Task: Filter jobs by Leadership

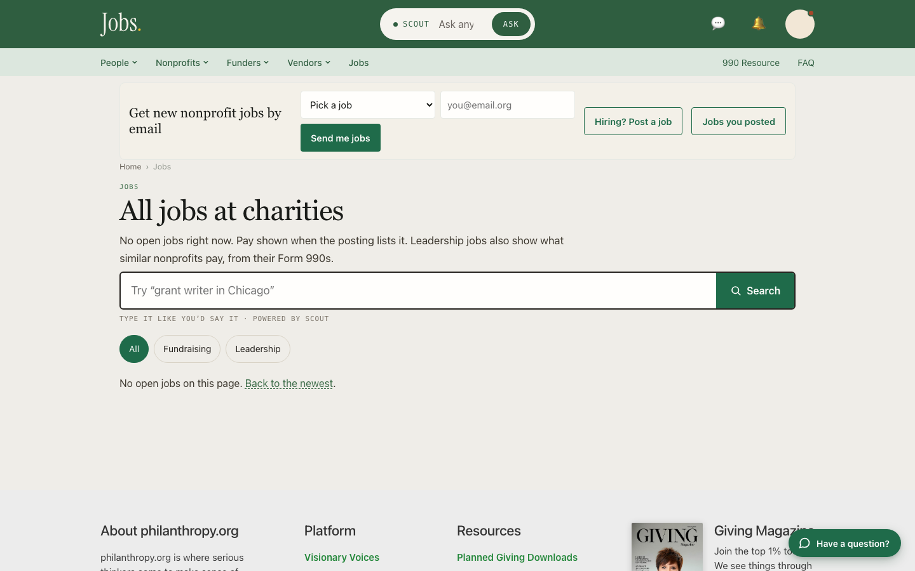Action: 258,349
